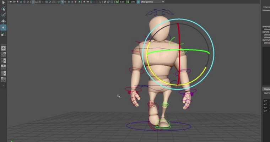
Task: Activate the Move tool in toolbox
Action: point(3,21)
